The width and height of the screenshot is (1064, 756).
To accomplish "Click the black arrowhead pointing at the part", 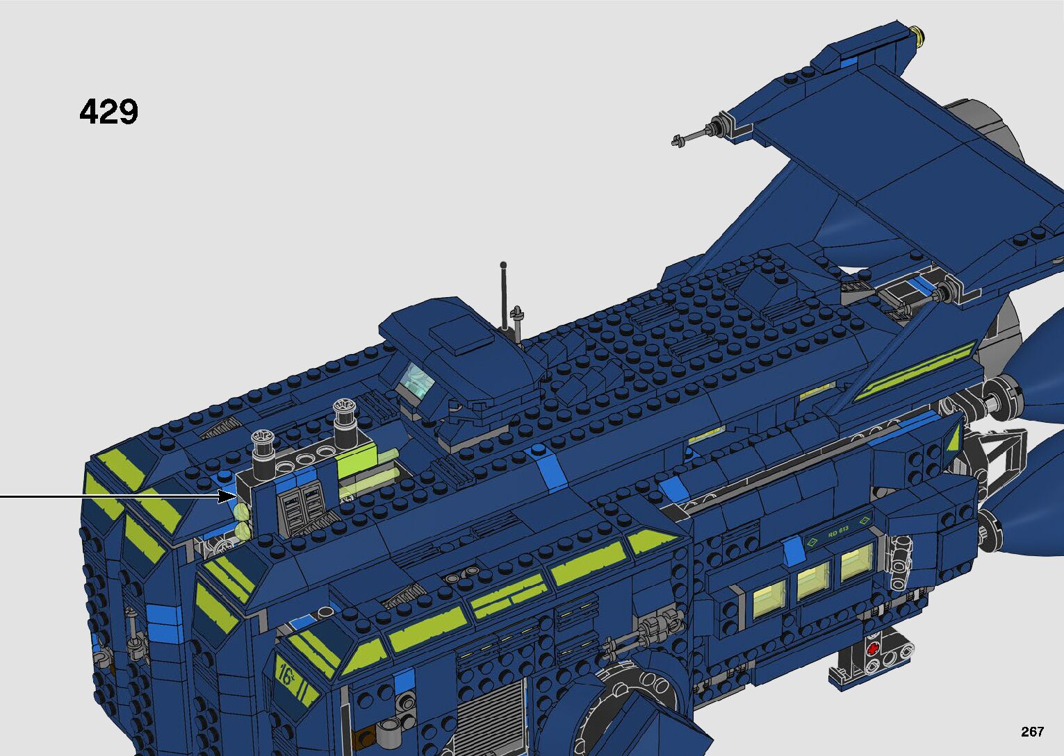I will click(229, 496).
